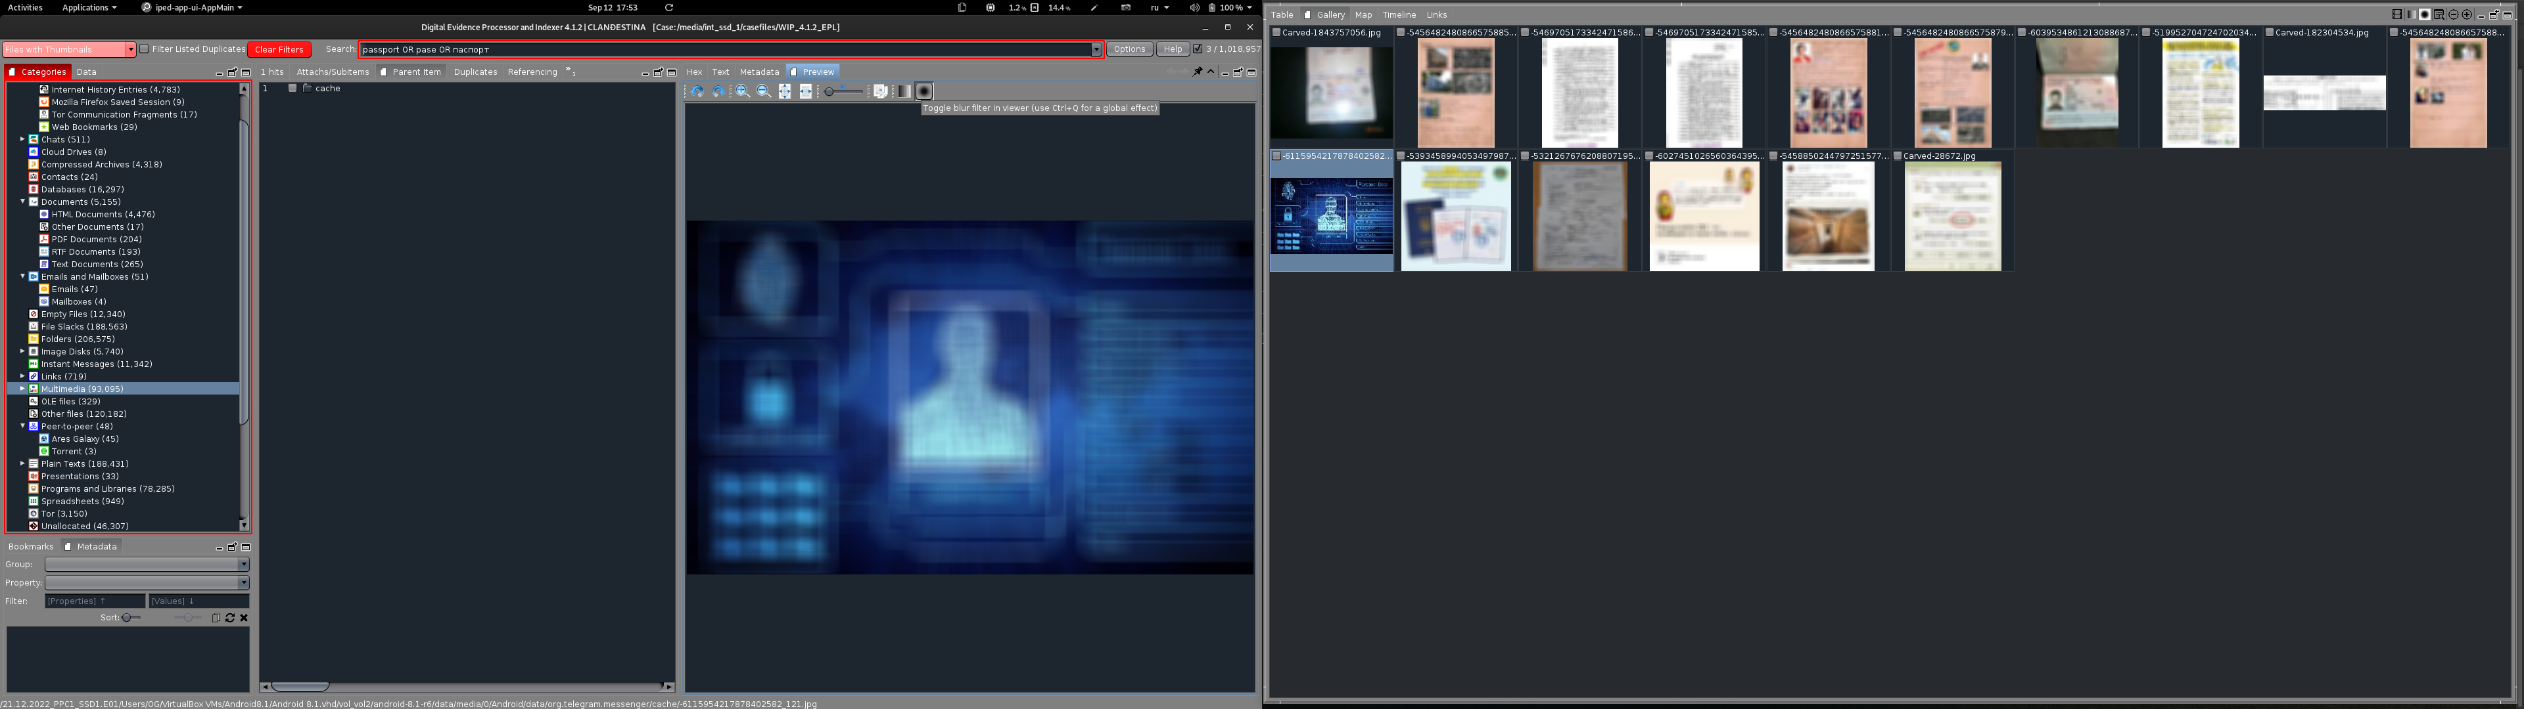2524x709 pixels.
Task: Toggle grayscale filter icon in viewer
Action: pos(903,91)
